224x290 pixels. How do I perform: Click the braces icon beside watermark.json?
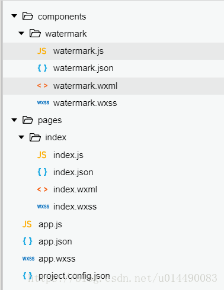[42, 68]
